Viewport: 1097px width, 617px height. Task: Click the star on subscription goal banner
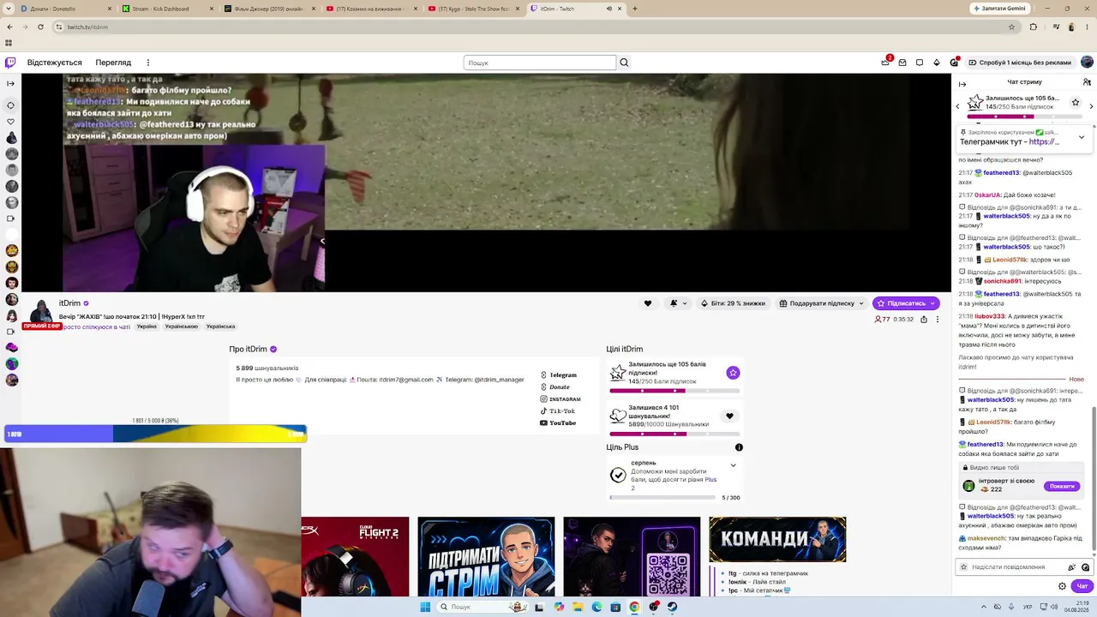coord(1076,103)
